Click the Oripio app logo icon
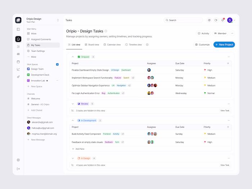This screenshot has height=189, width=252. 18,20
